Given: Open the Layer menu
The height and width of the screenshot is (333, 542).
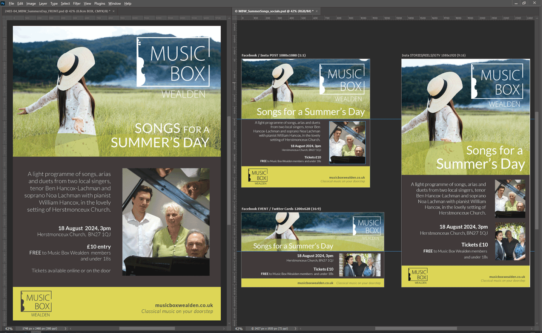Looking at the screenshot, I should point(43,3).
